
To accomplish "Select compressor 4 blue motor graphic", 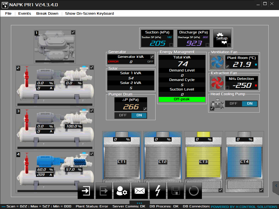I will (46, 161).
